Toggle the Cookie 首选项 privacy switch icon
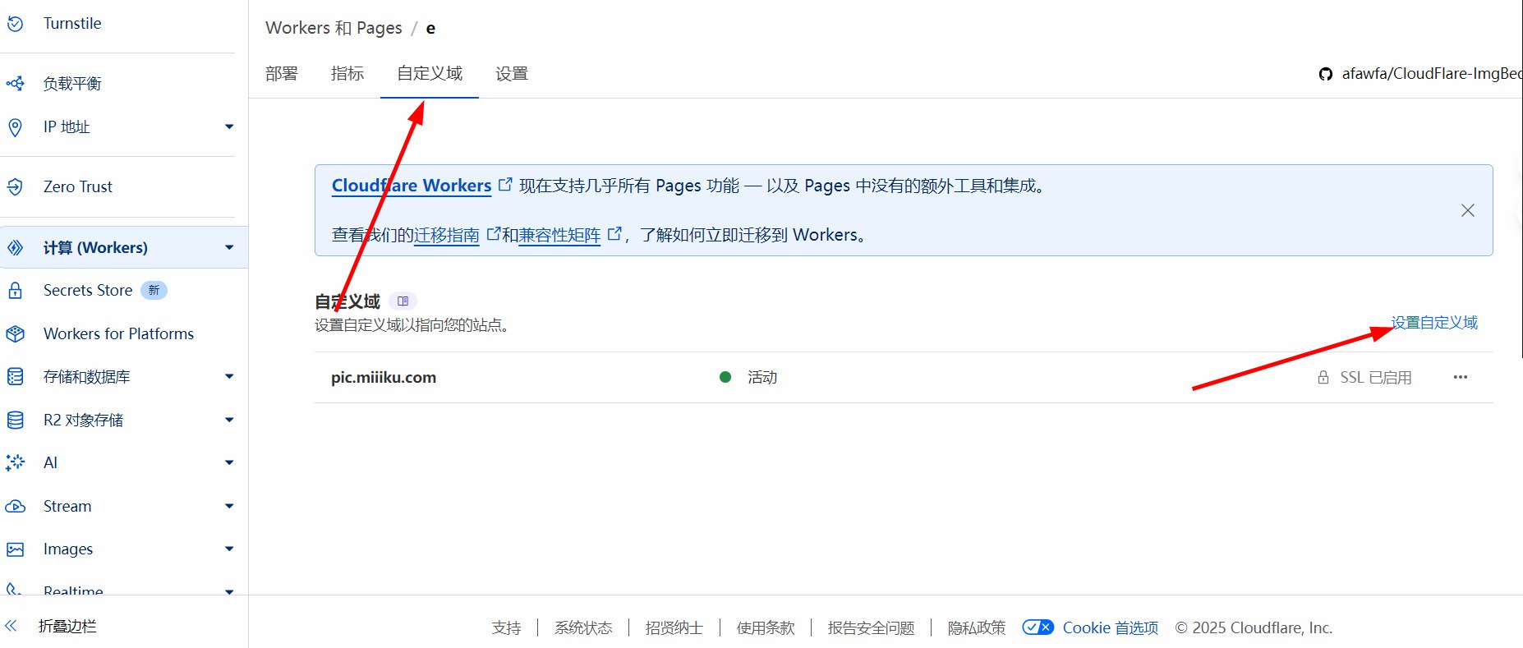This screenshot has width=1523, height=648. coord(1038,627)
